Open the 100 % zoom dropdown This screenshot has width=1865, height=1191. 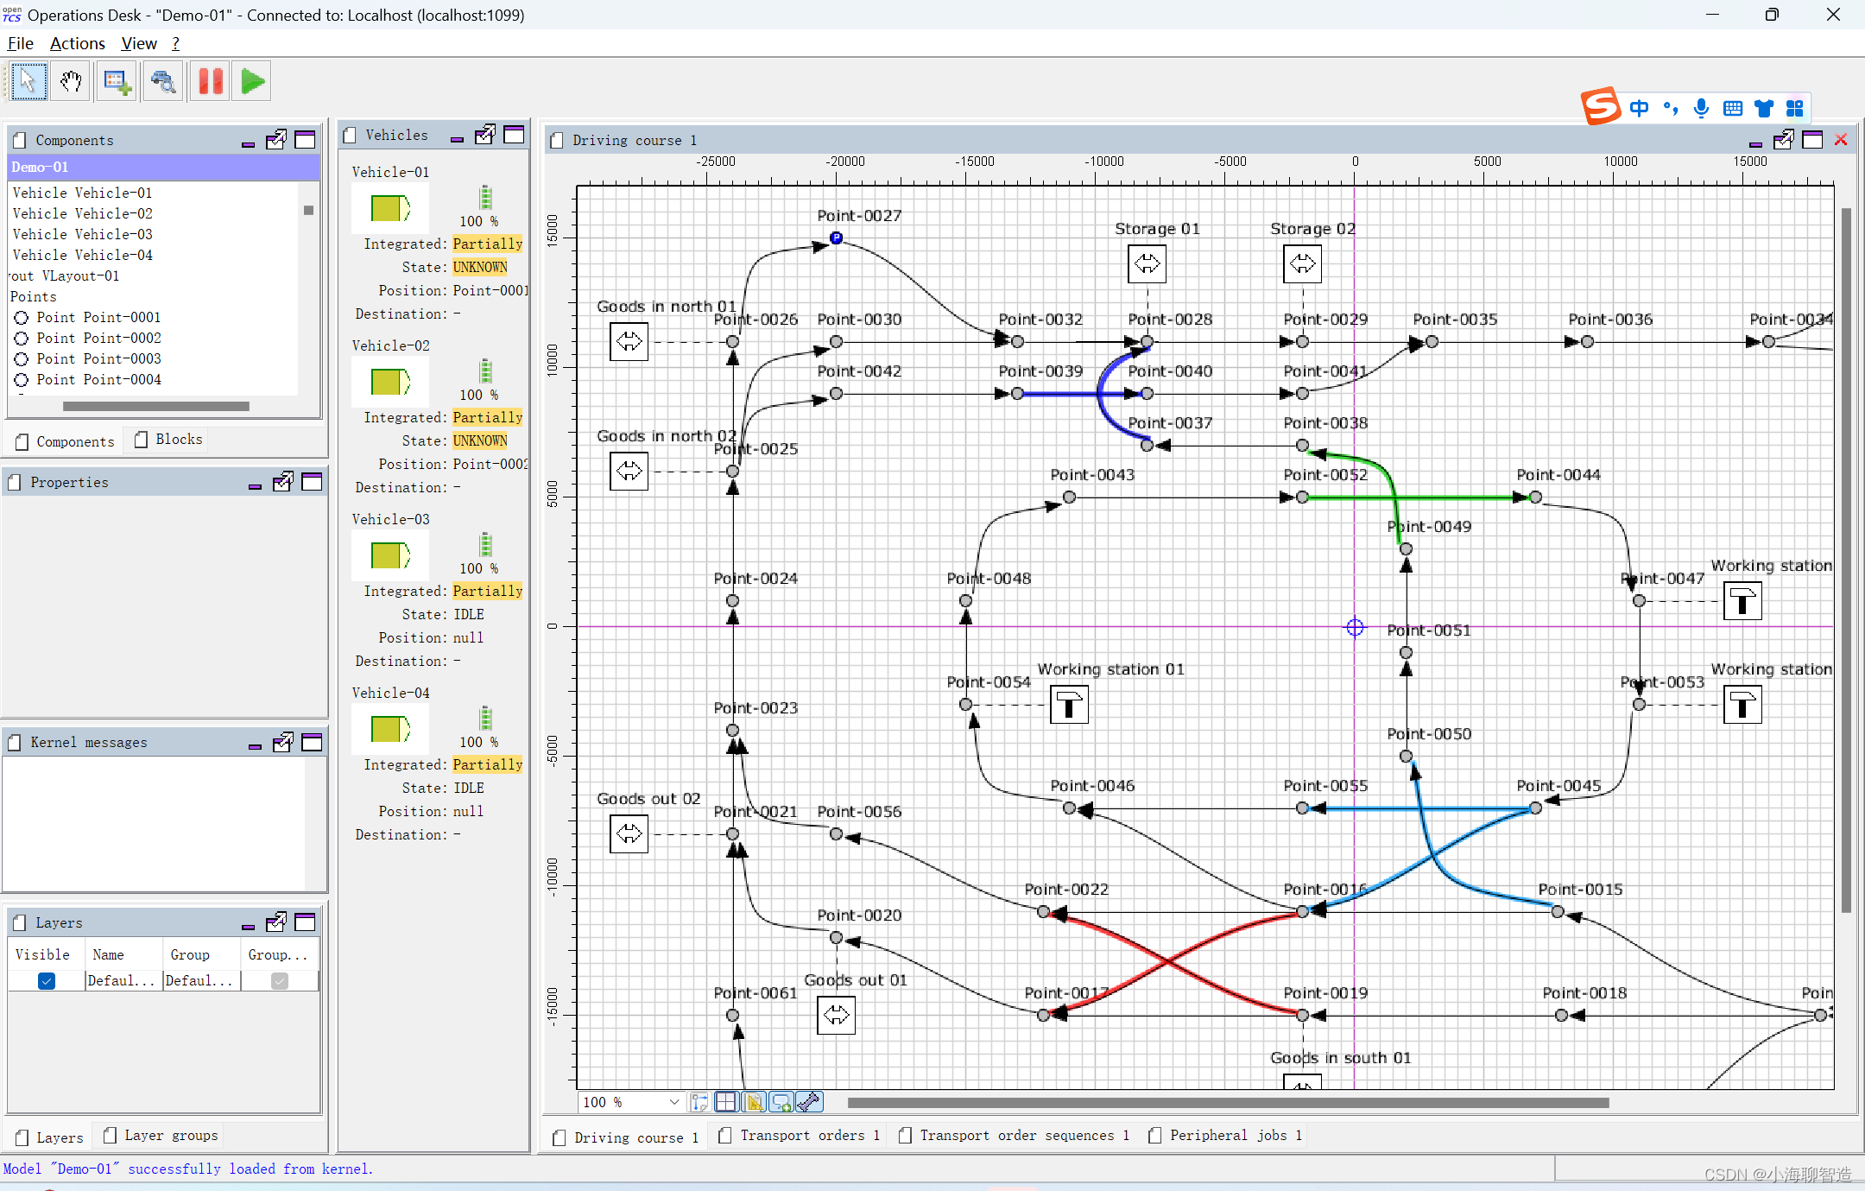coord(673,1102)
